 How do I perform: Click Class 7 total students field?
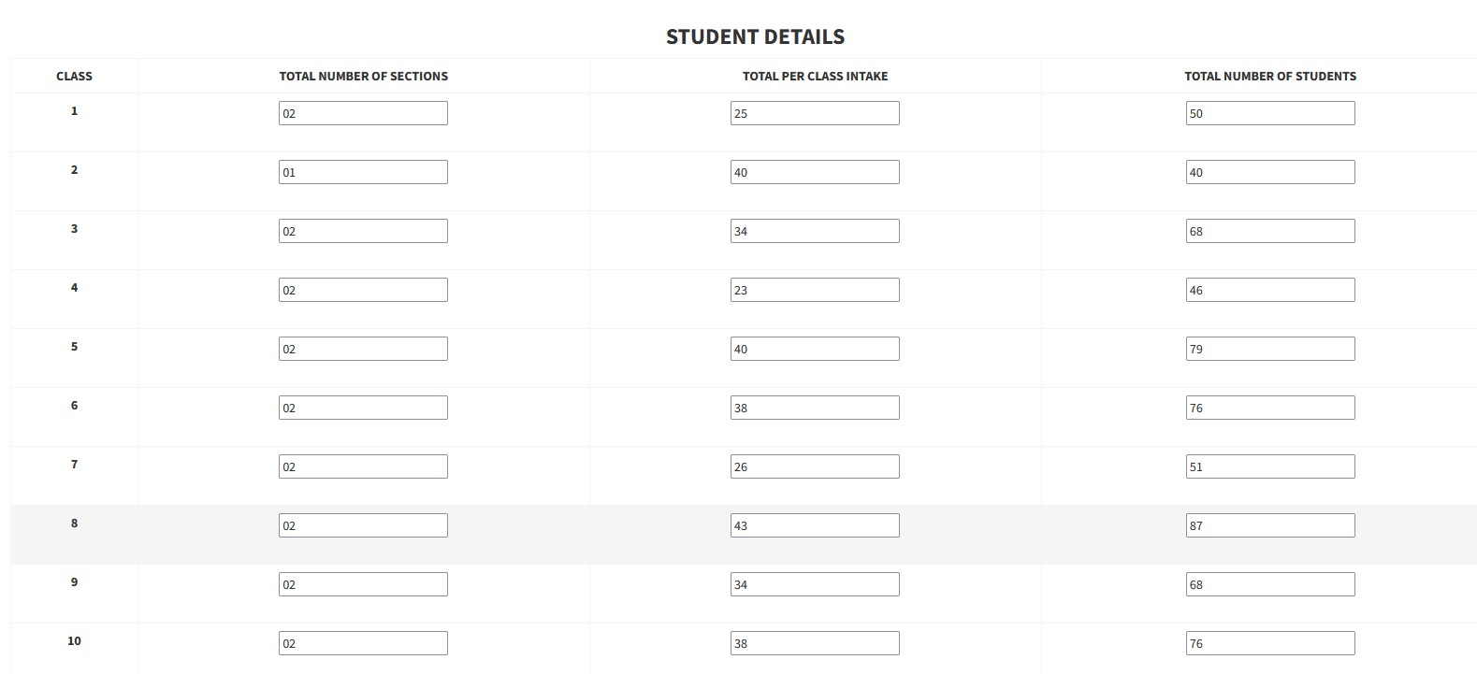pos(1269,466)
